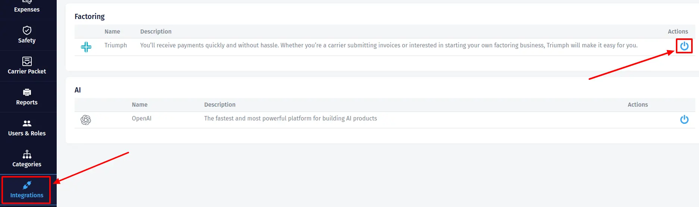
Task: Open the Carrier Packet sidebar icon
Action: coord(27,61)
